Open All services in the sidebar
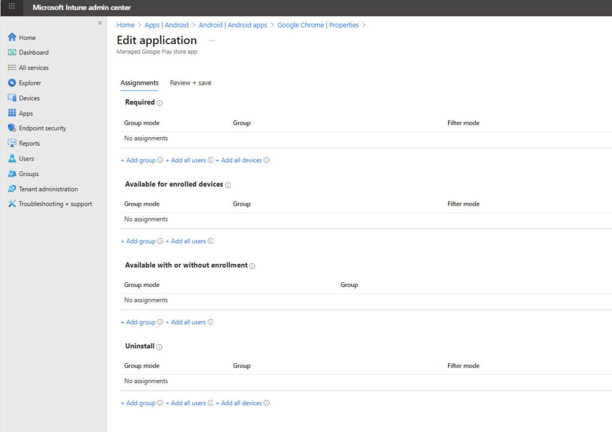612x432 pixels. point(33,68)
